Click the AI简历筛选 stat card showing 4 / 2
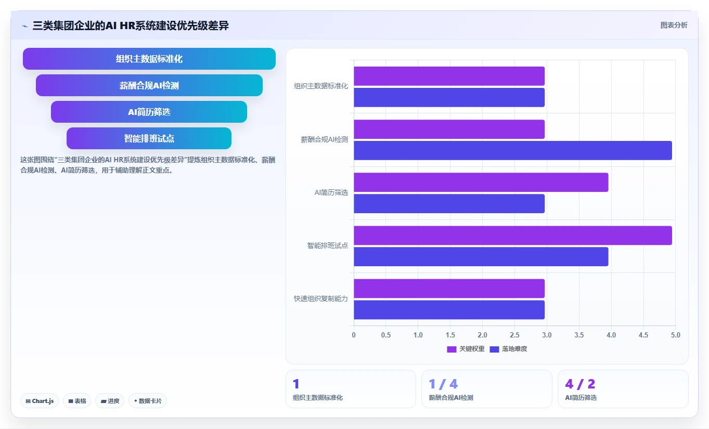Image resolution: width=709 pixels, height=429 pixels. [x=623, y=389]
